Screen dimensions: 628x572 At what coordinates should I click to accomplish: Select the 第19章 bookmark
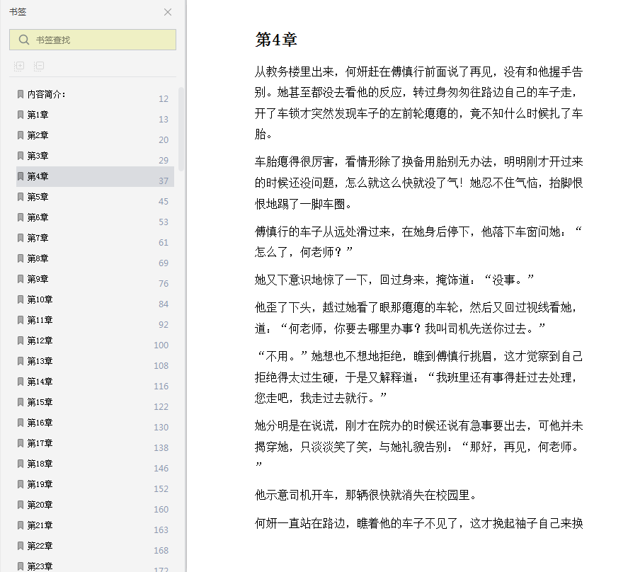[95, 485]
